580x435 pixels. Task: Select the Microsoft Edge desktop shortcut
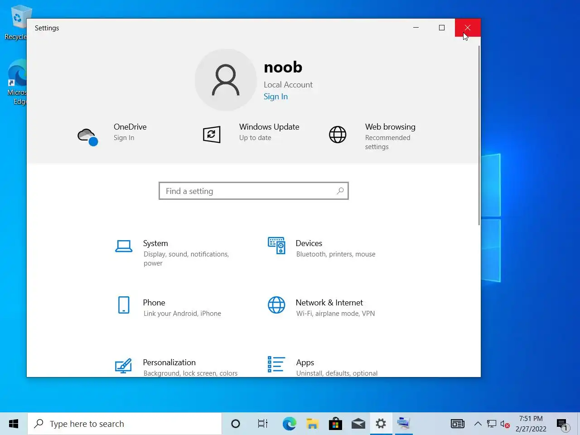[17, 82]
